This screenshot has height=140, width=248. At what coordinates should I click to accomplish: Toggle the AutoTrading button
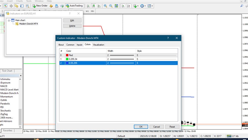(74, 6)
